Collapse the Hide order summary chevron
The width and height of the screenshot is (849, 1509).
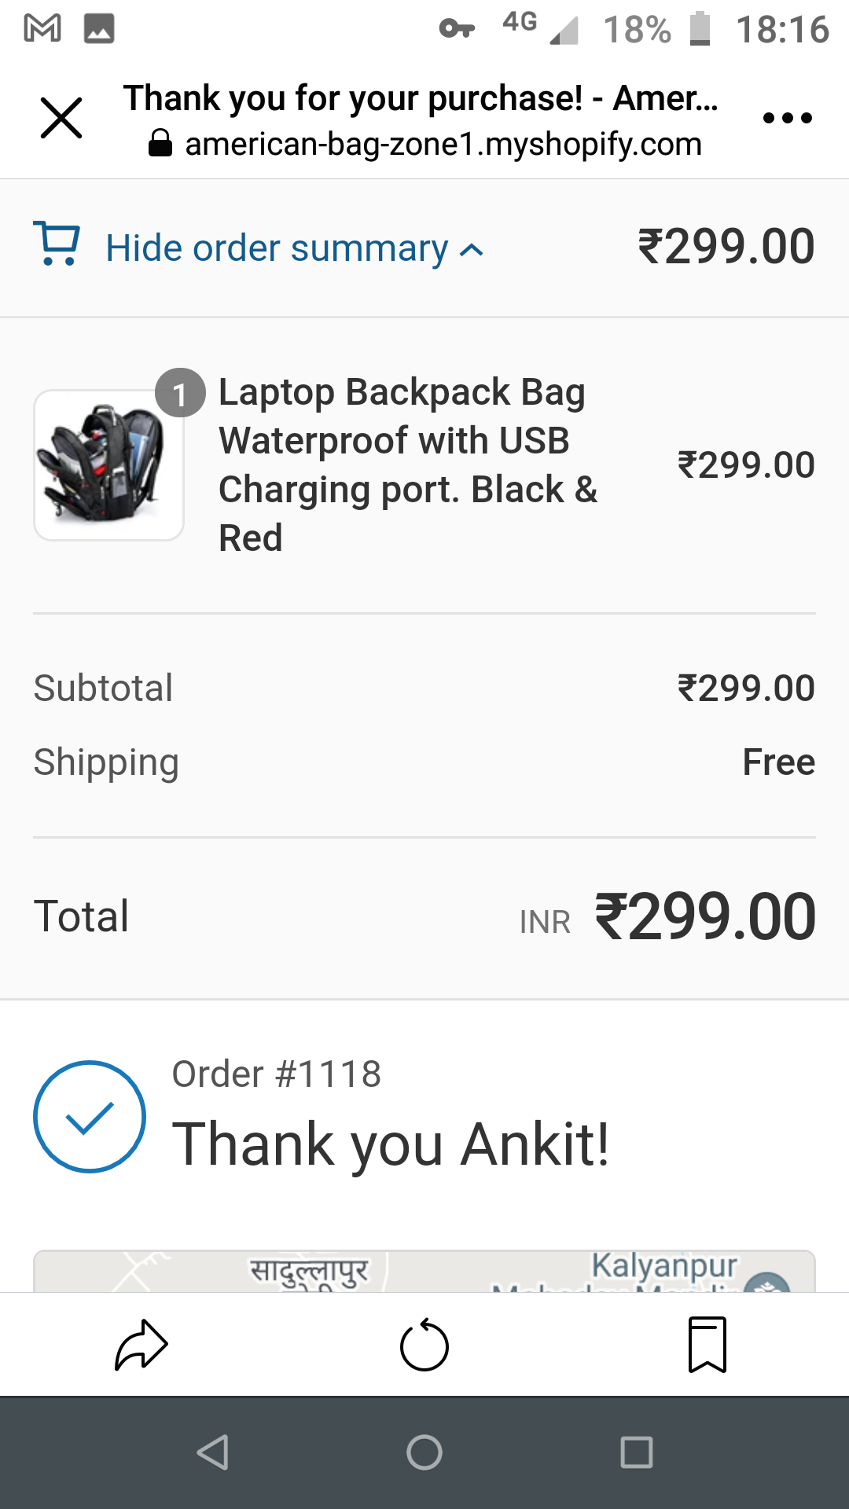(x=472, y=250)
